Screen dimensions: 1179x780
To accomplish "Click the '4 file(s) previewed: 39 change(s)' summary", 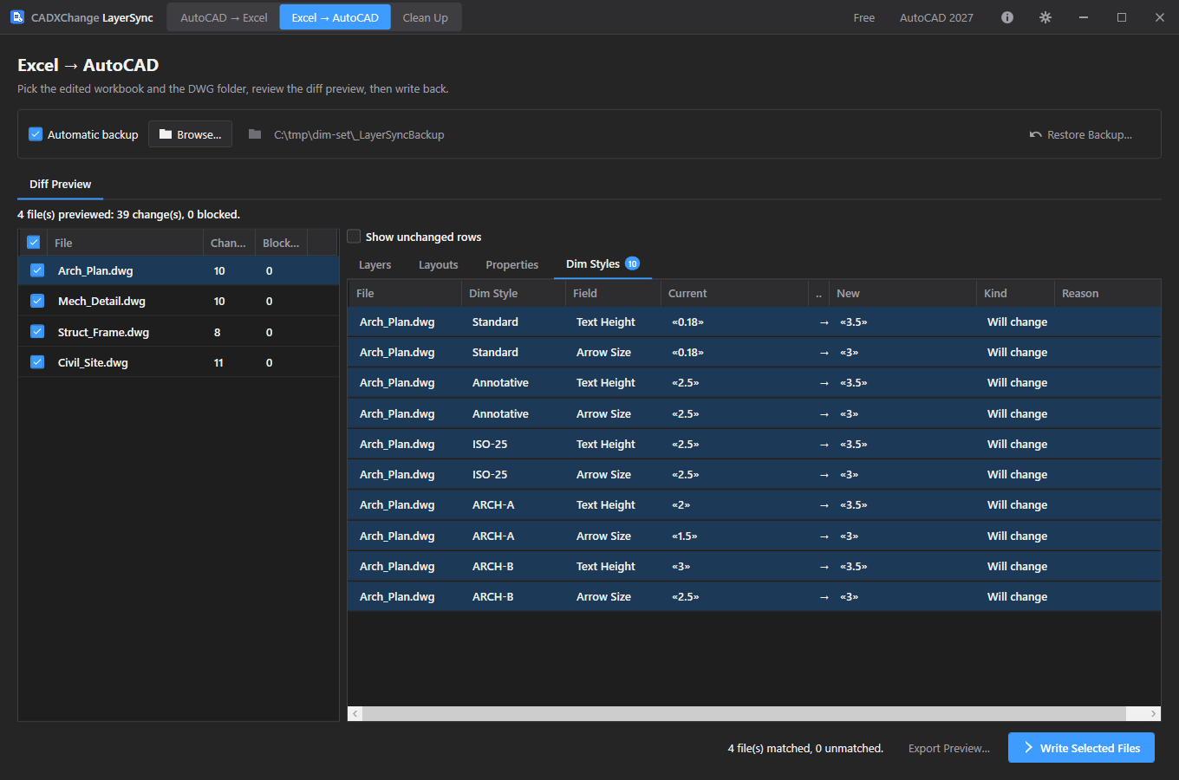I will click(x=128, y=214).
